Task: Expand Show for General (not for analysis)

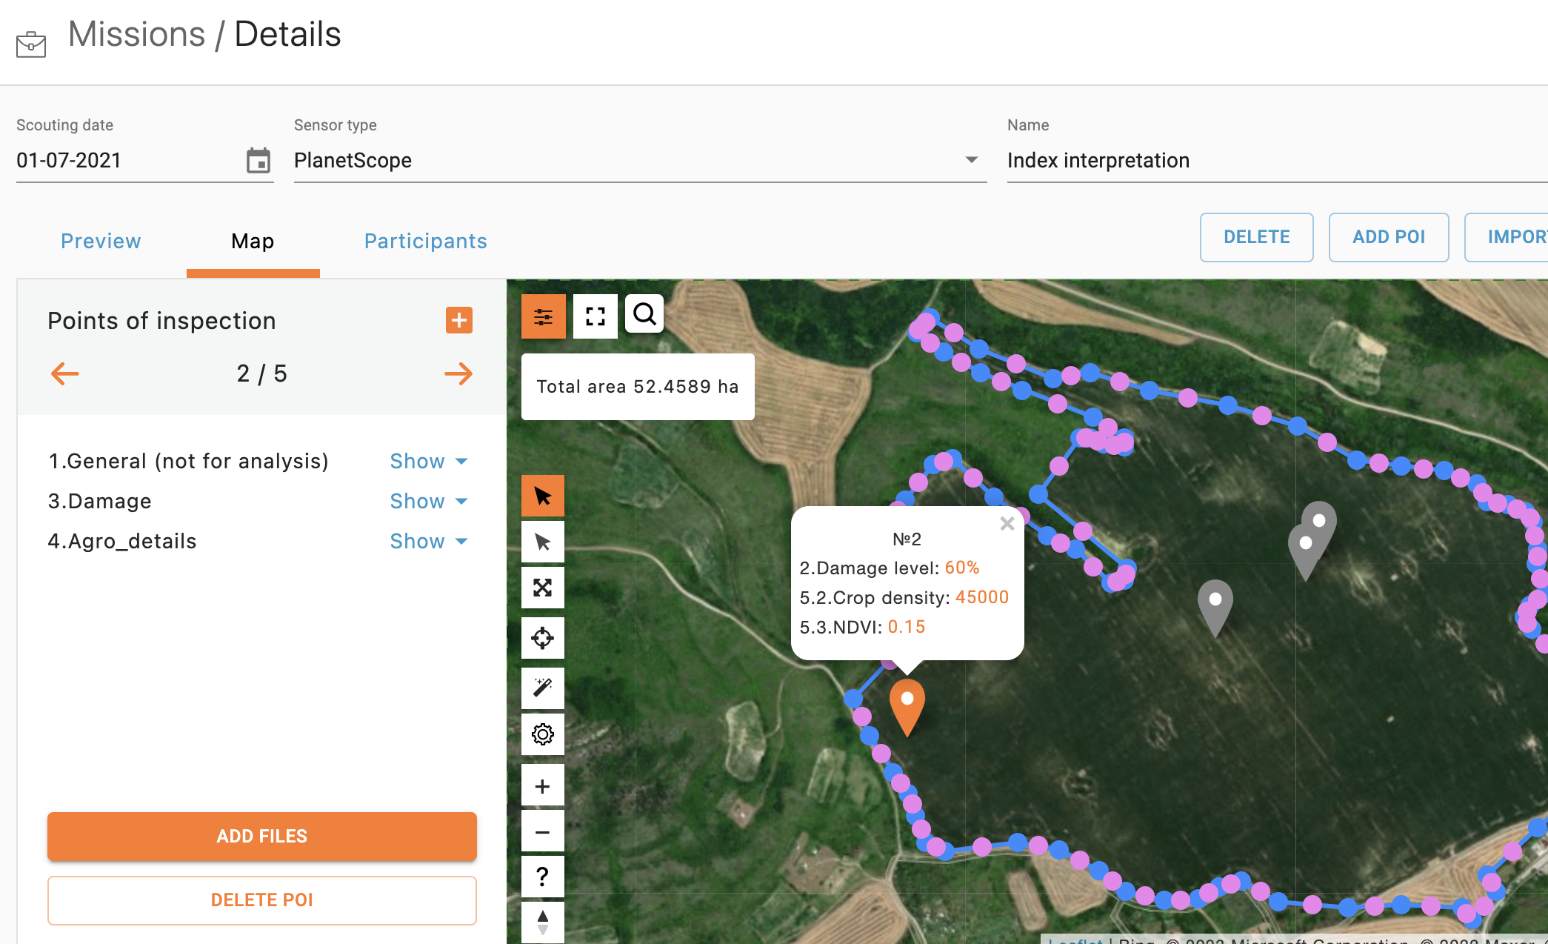Action: point(428,461)
